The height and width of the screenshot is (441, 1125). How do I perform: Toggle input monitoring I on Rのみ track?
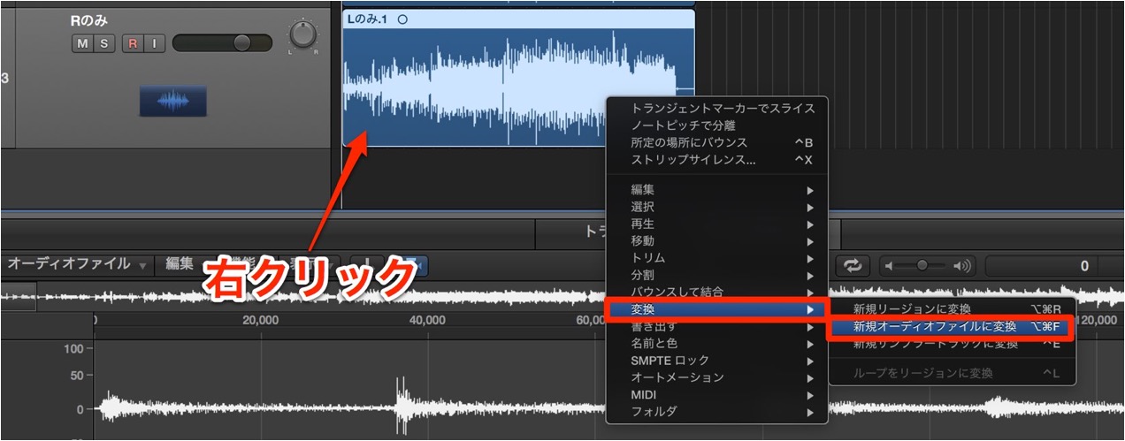(x=154, y=43)
